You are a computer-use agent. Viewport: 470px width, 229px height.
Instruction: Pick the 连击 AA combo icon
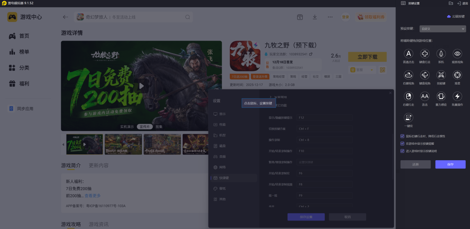point(425,96)
